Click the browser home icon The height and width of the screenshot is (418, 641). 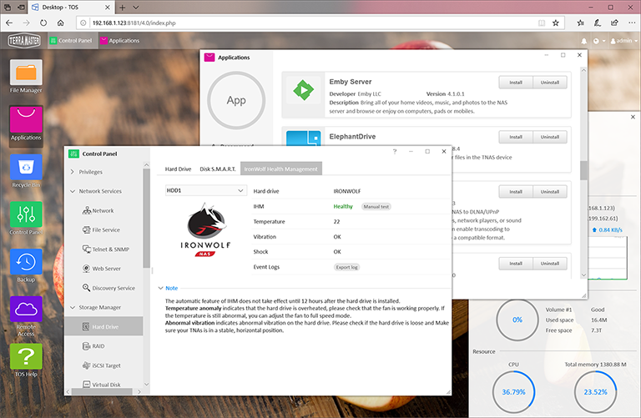click(60, 23)
